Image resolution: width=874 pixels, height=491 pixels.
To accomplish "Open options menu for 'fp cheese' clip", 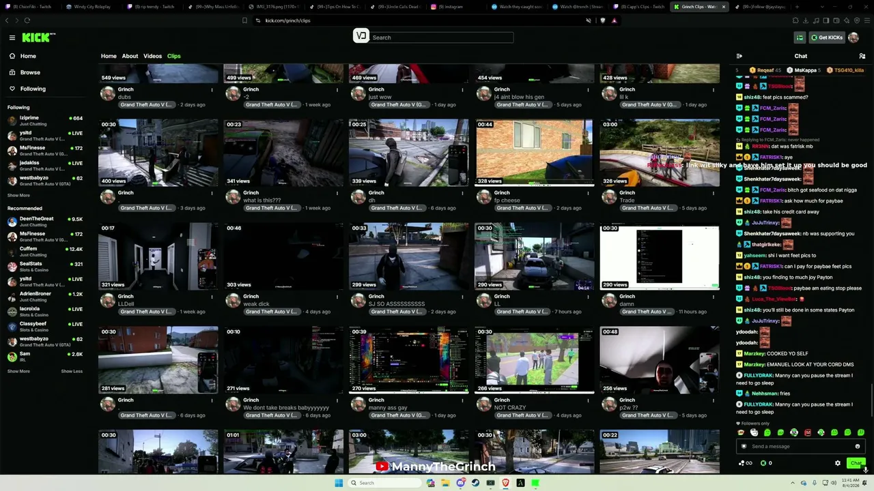I will click(588, 193).
